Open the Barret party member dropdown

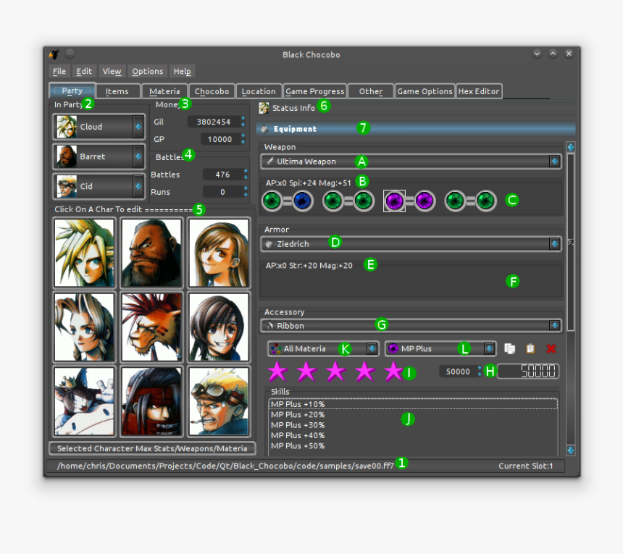(x=99, y=156)
